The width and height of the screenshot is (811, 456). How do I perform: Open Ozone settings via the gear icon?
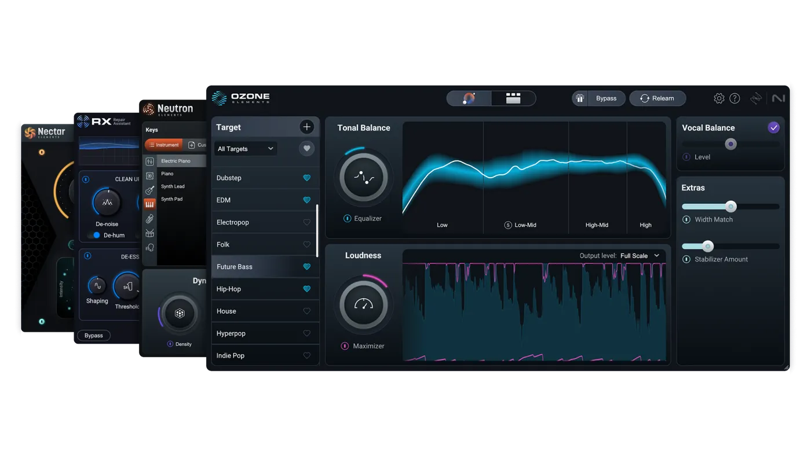coord(719,98)
